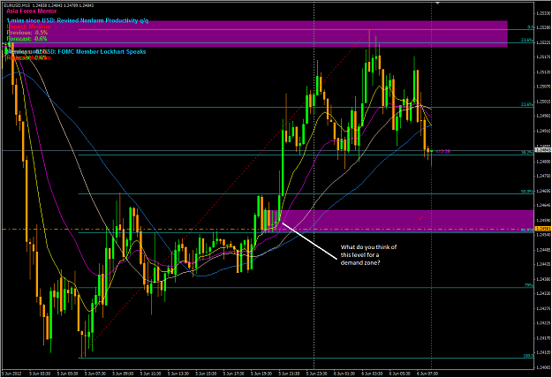This screenshot has width=552, height=378.
Task: Click the 1.25330 price on the axis
Action: click(x=543, y=13)
